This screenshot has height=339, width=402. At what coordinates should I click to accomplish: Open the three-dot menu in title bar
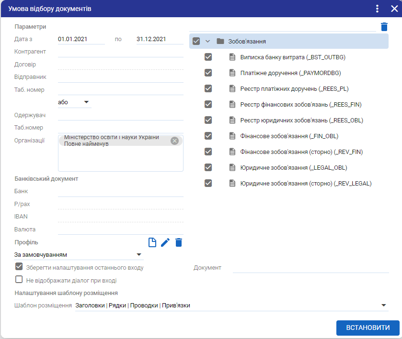[377, 9]
